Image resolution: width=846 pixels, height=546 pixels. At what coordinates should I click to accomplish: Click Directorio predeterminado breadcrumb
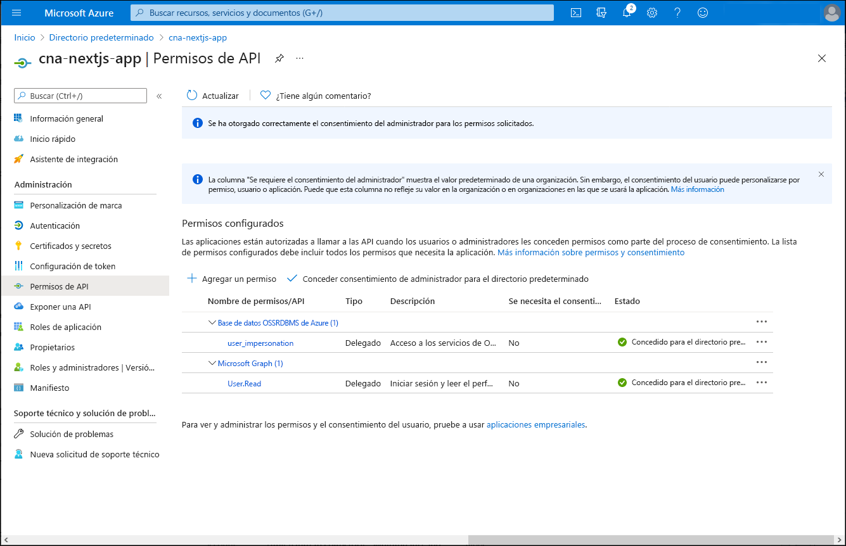pyautogui.click(x=101, y=37)
